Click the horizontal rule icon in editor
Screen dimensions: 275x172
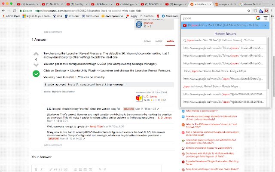pyautogui.click(x=91, y=169)
